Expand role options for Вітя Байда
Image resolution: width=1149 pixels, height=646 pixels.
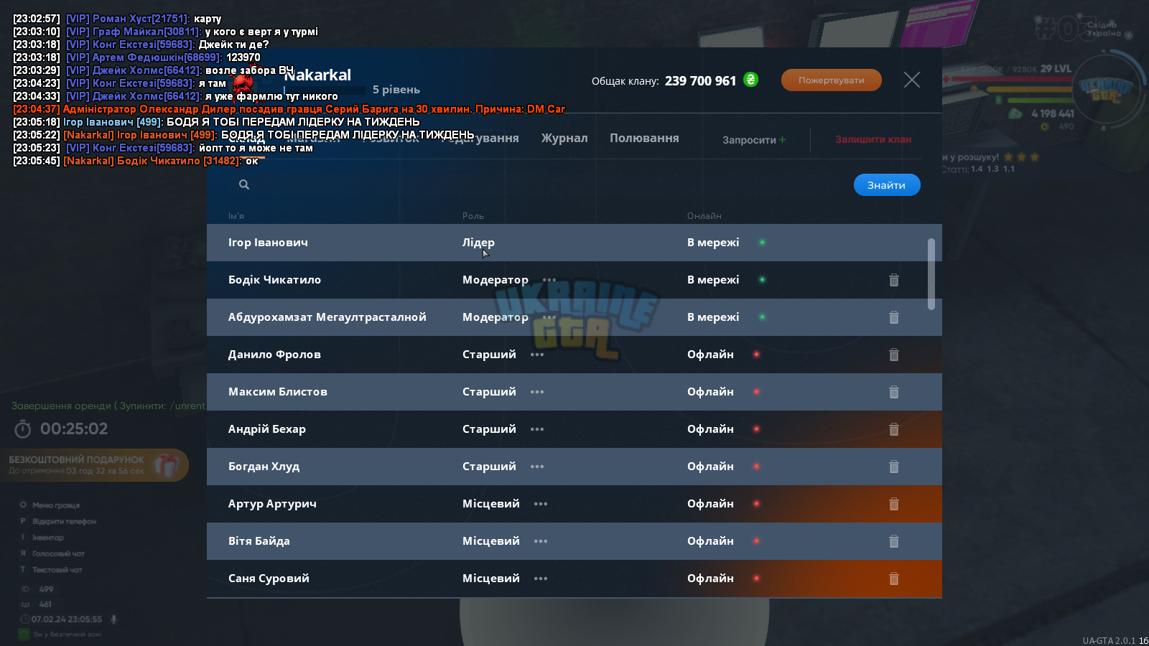click(541, 541)
